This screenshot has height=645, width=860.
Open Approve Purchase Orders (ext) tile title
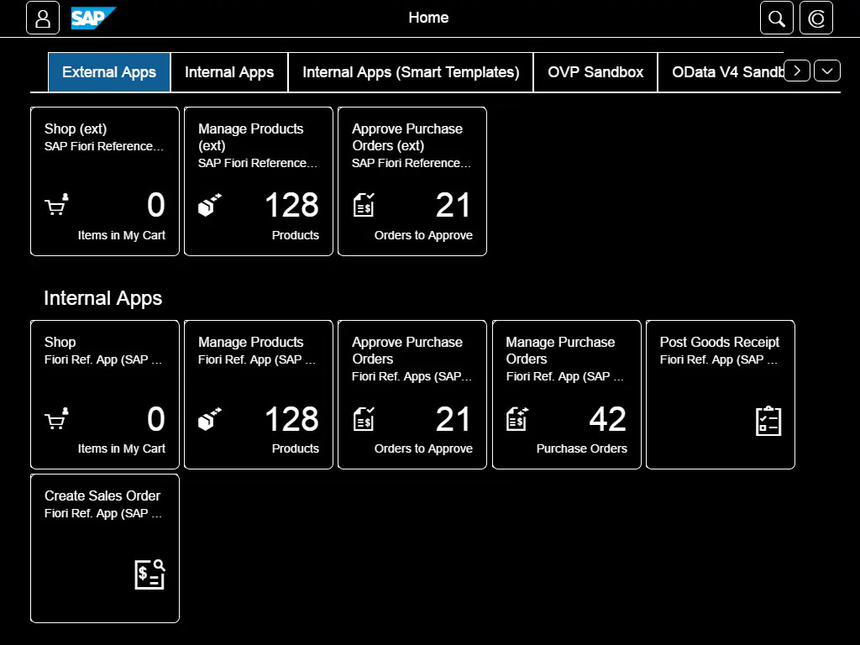click(x=407, y=137)
